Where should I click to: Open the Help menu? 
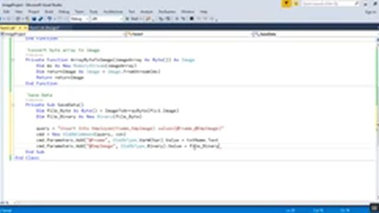click(204, 12)
